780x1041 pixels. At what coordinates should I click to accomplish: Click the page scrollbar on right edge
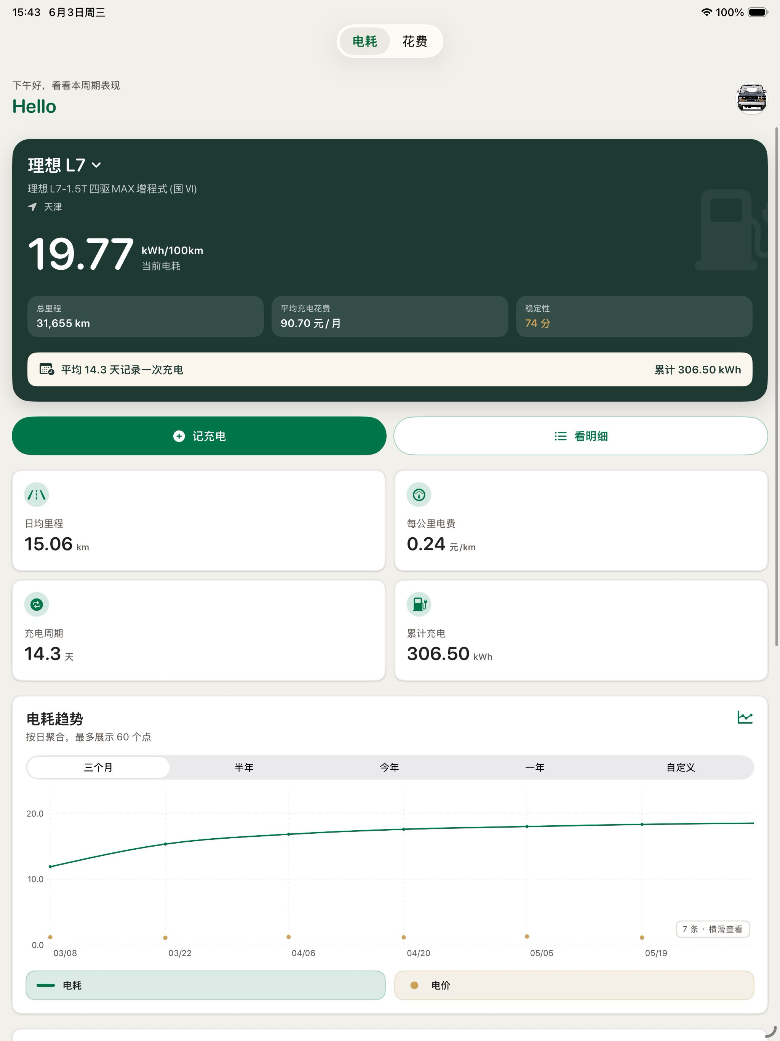(776, 386)
